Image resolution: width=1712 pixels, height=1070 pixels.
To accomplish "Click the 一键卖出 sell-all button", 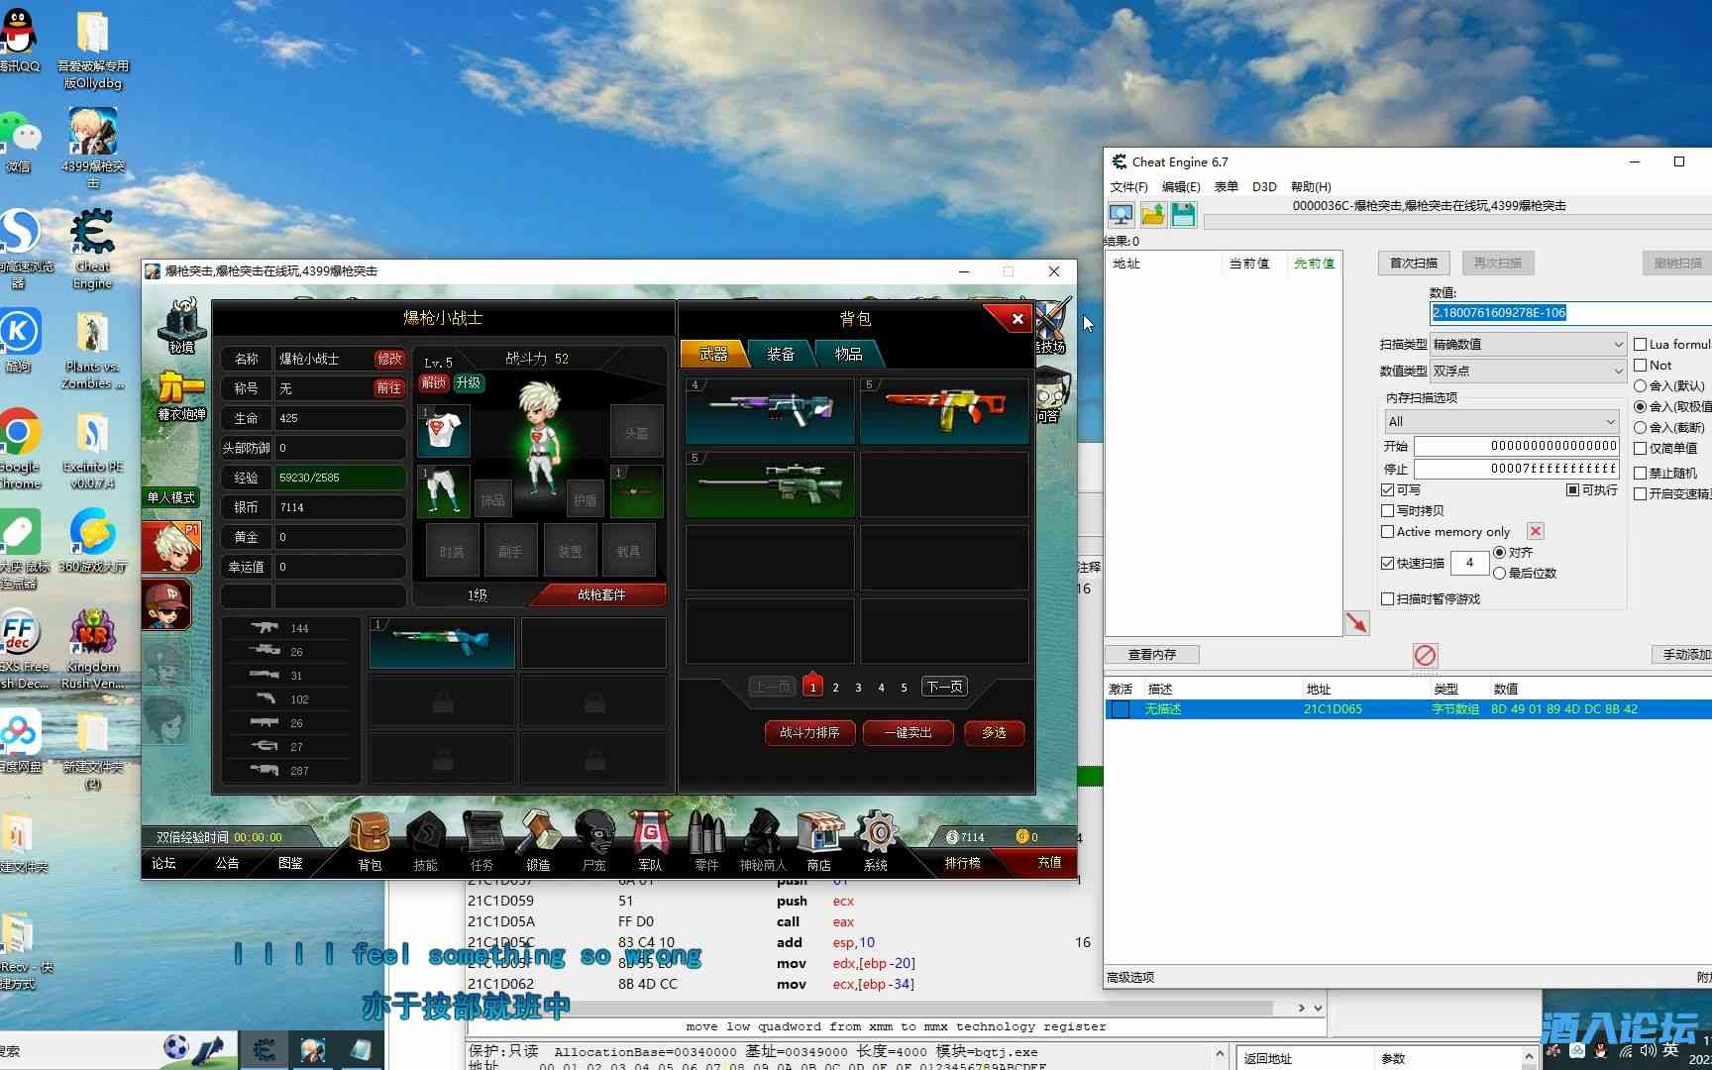I will pos(908,732).
